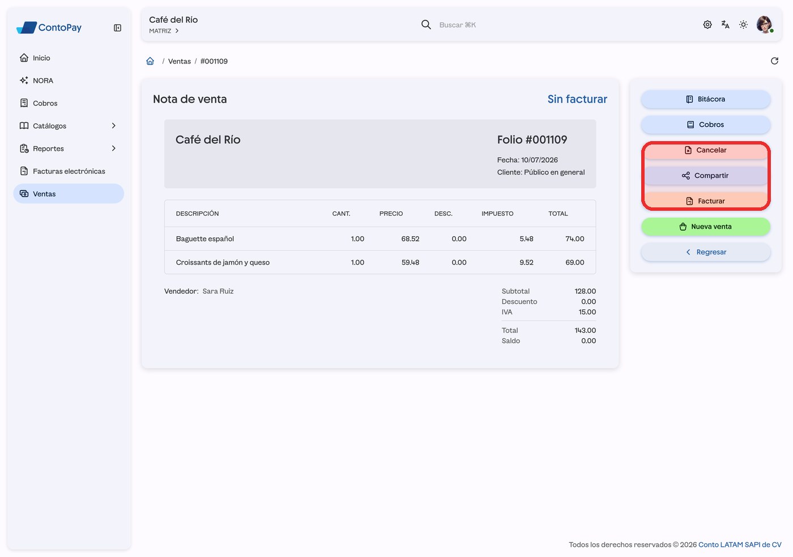Image resolution: width=793 pixels, height=557 pixels.
Task: Click the Subtotal amount 128.00
Action: point(585,291)
